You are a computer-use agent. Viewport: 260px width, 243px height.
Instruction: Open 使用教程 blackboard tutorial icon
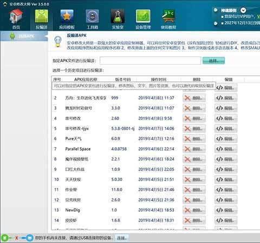click(168, 19)
